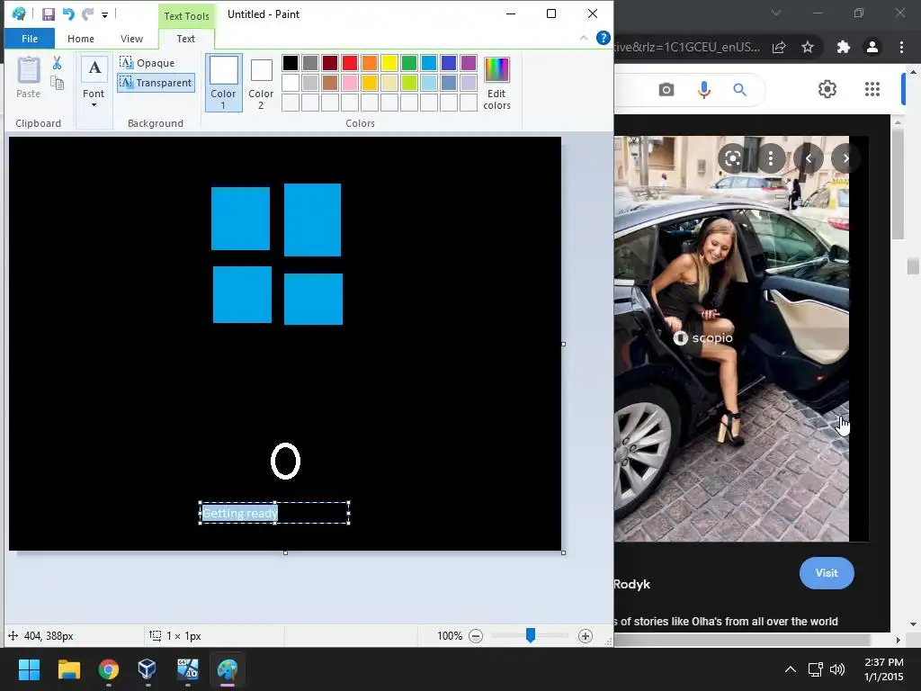Open the Windows Start button
Screen dimensions: 921x691
(29, 669)
